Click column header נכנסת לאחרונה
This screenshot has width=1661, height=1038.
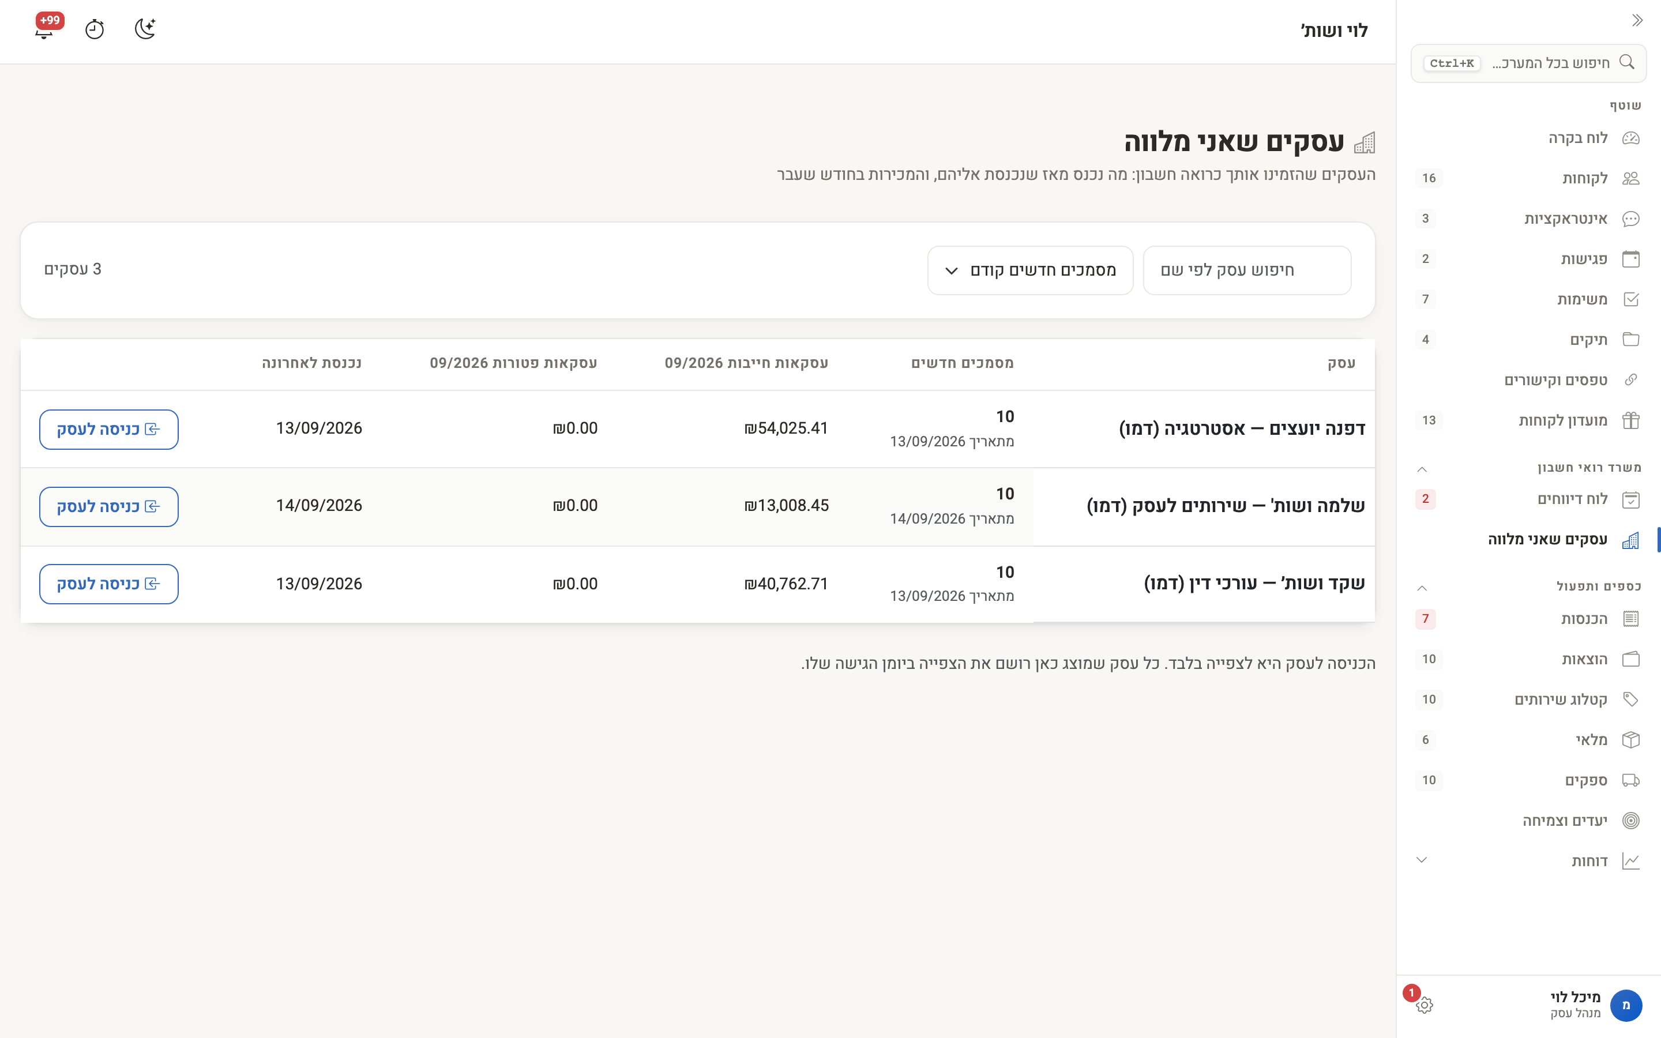click(x=311, y=363)
